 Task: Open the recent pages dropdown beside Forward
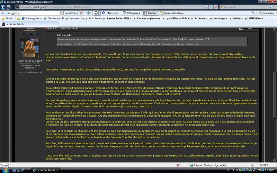12,7
